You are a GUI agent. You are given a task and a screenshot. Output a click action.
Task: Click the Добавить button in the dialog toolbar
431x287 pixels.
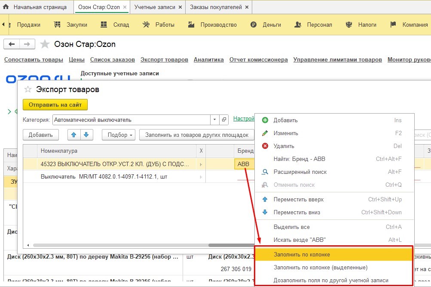click(x=41, y=135)
